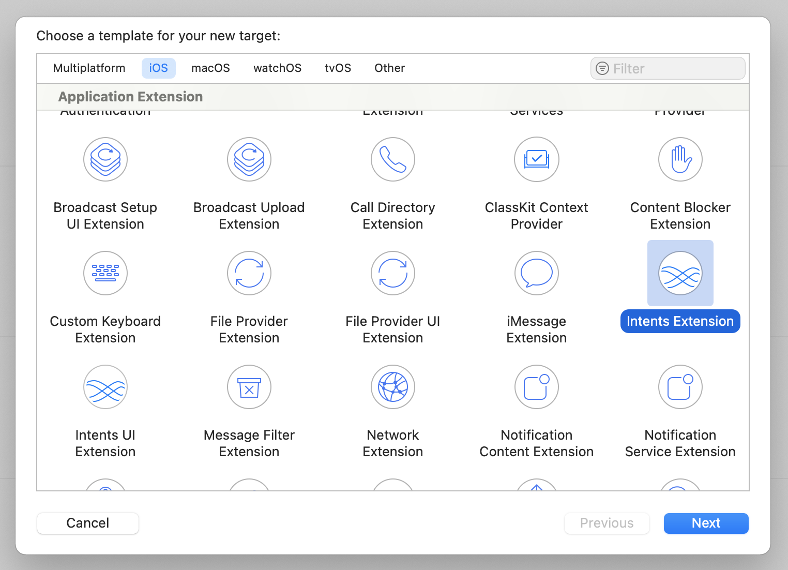Image resolution: width=788 pixels, height=570 pixels.
Task: Select the Message Filter Extension trash icon
Action: tap(249, 387)
